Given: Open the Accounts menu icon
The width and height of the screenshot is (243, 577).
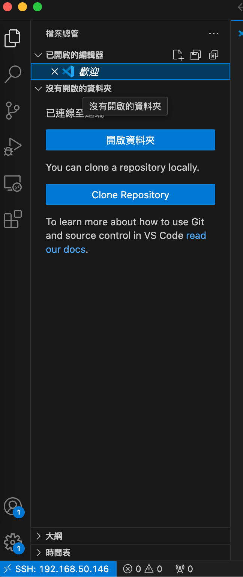Looking at the screenshot, I should tap(13, 506).
